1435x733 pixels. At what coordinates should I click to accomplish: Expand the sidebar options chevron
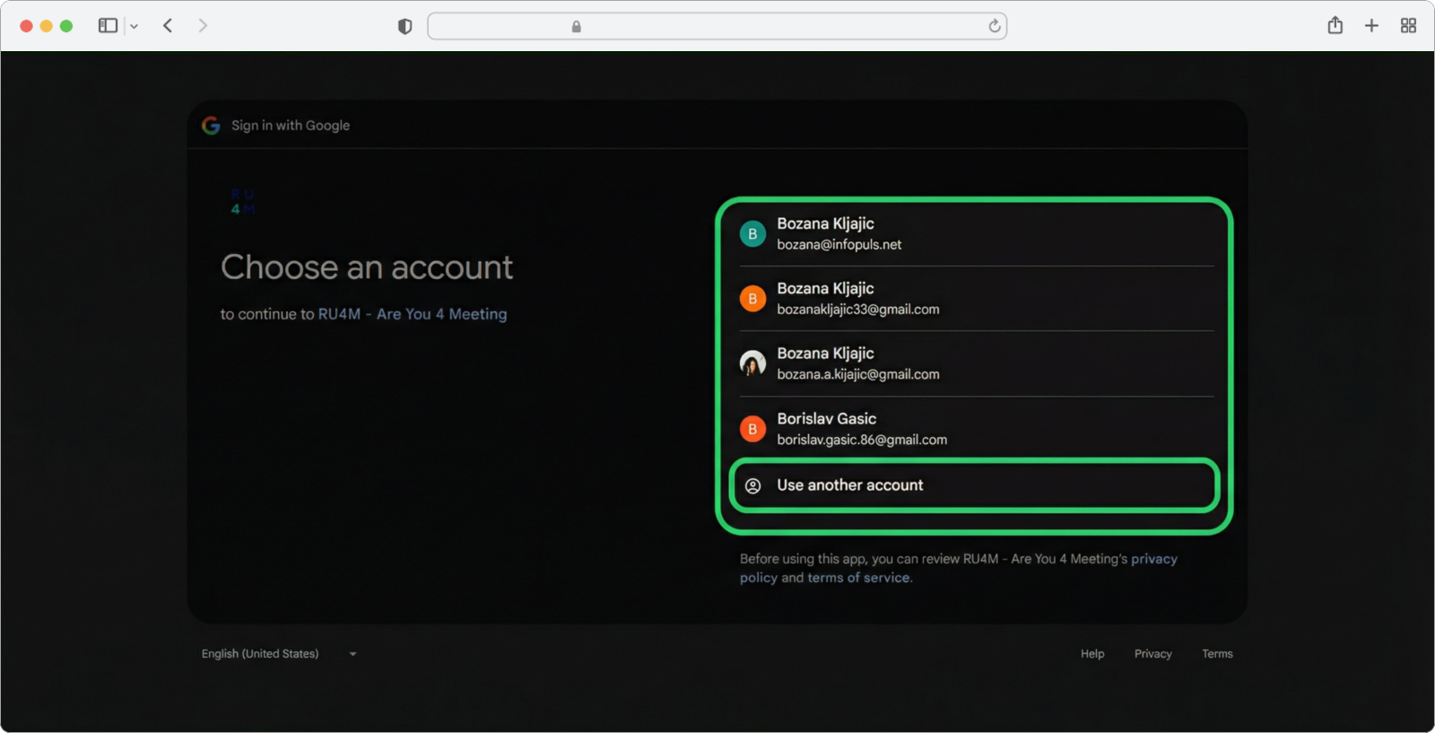click(134, 27)
